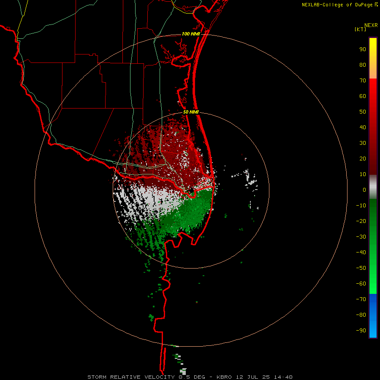Click the -40 value on the velocity scale
This screenshot has height=380, width=380.
(361, 252)
